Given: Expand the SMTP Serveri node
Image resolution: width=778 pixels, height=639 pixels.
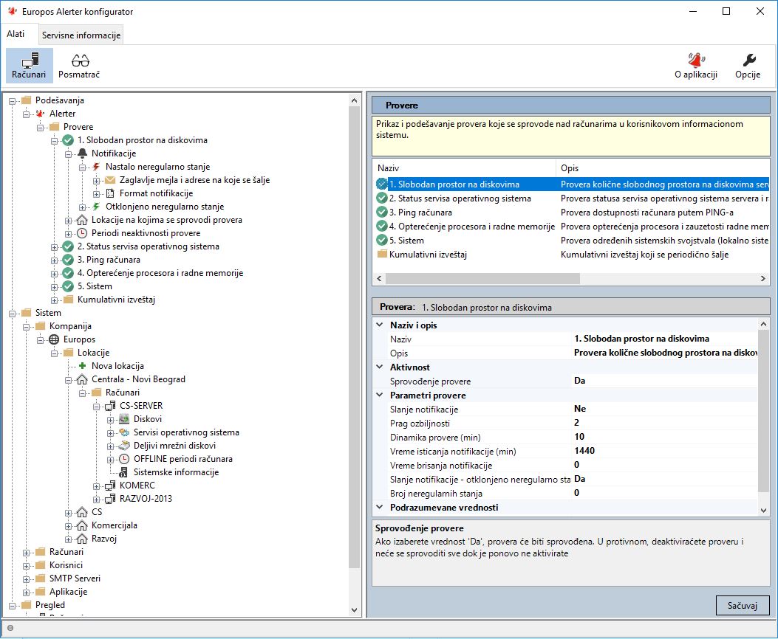Looking at the screenshot, I should click(27, 578).
